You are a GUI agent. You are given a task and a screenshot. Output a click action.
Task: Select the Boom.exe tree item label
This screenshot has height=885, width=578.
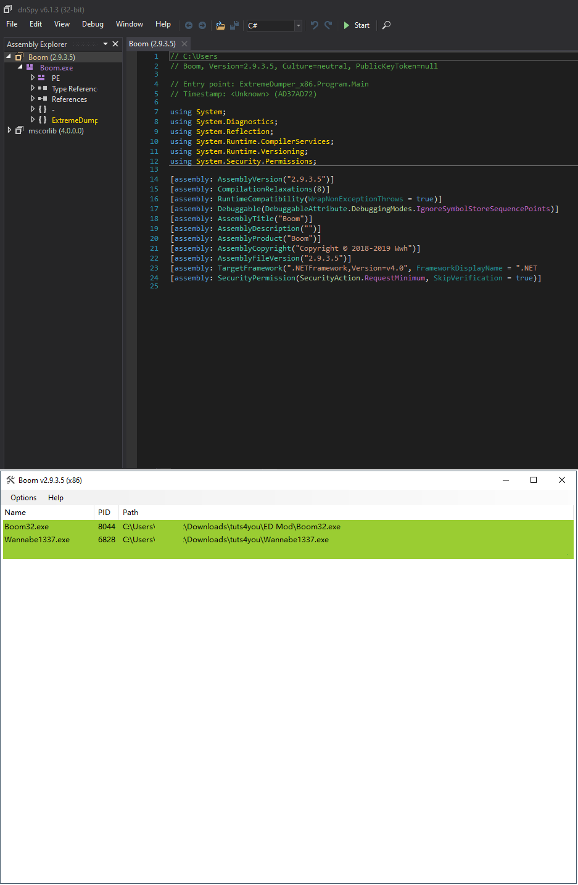click(56, 68)
